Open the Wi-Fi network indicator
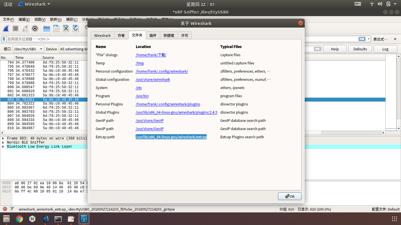This screenshot has height=225, width=401. (372, 4)
